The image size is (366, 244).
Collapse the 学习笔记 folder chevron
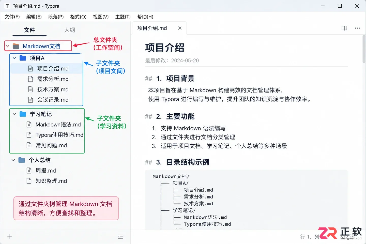coord(14,114)
